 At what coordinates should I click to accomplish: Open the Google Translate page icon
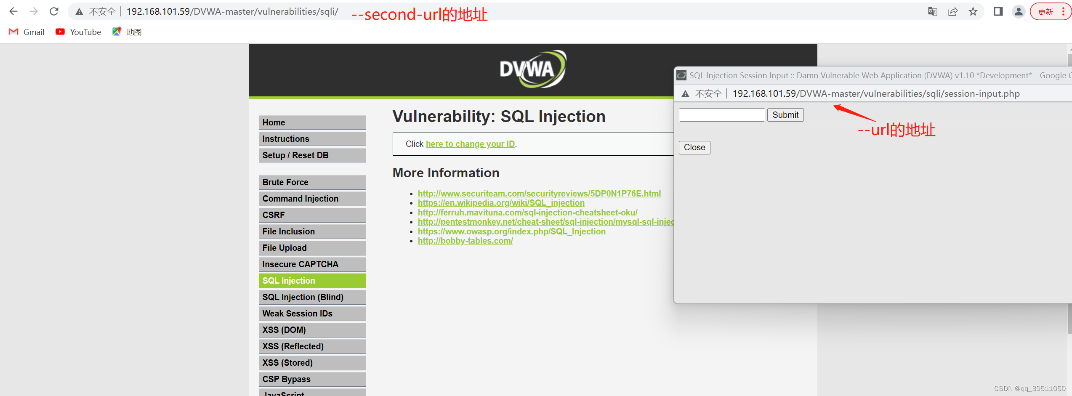pos(932,11)
